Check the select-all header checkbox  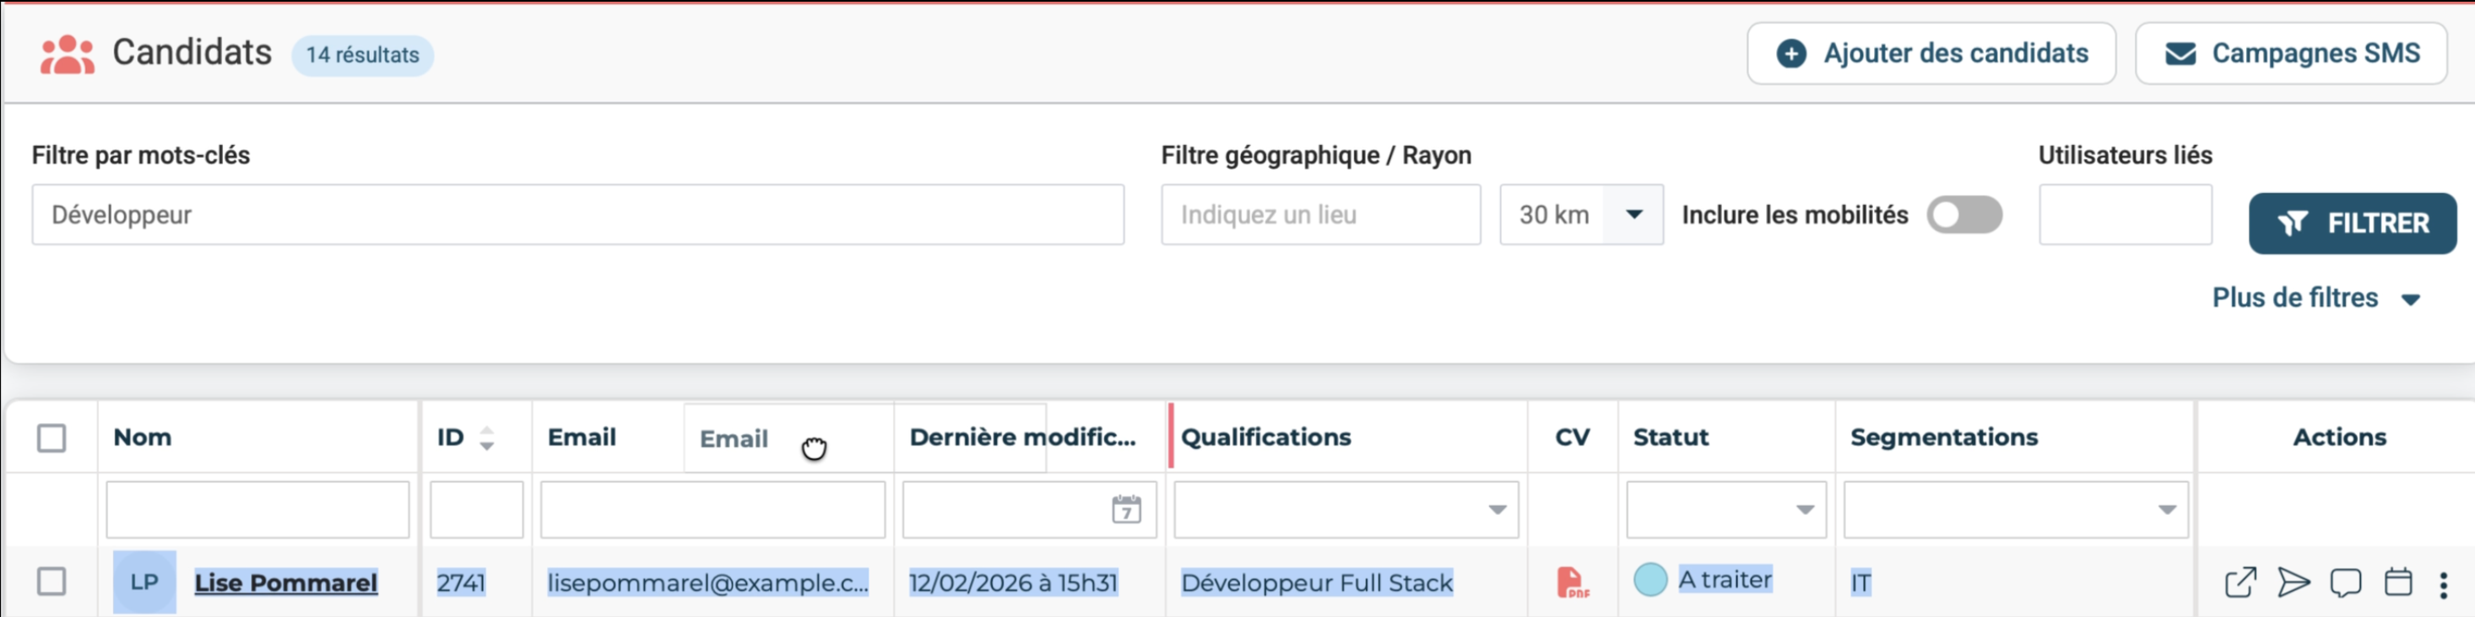(51, 438)
